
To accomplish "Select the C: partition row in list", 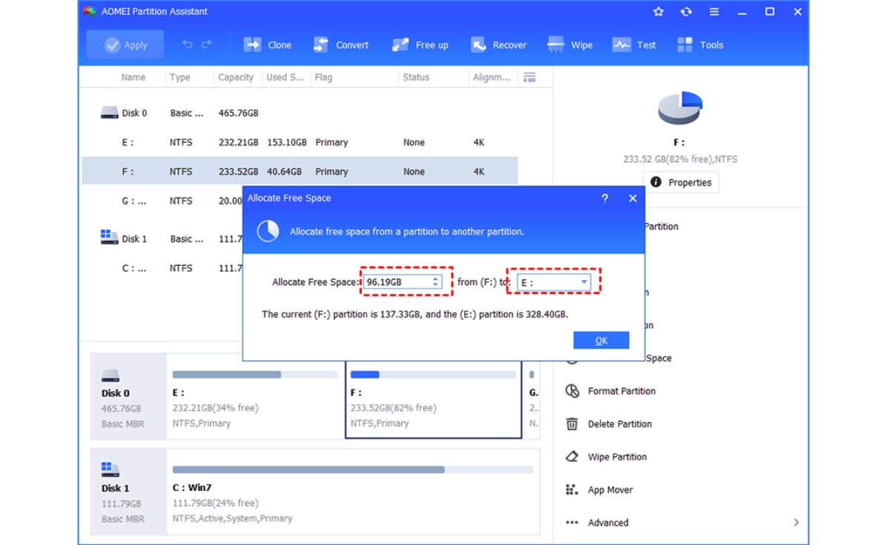I will click(x=163, y=268).
